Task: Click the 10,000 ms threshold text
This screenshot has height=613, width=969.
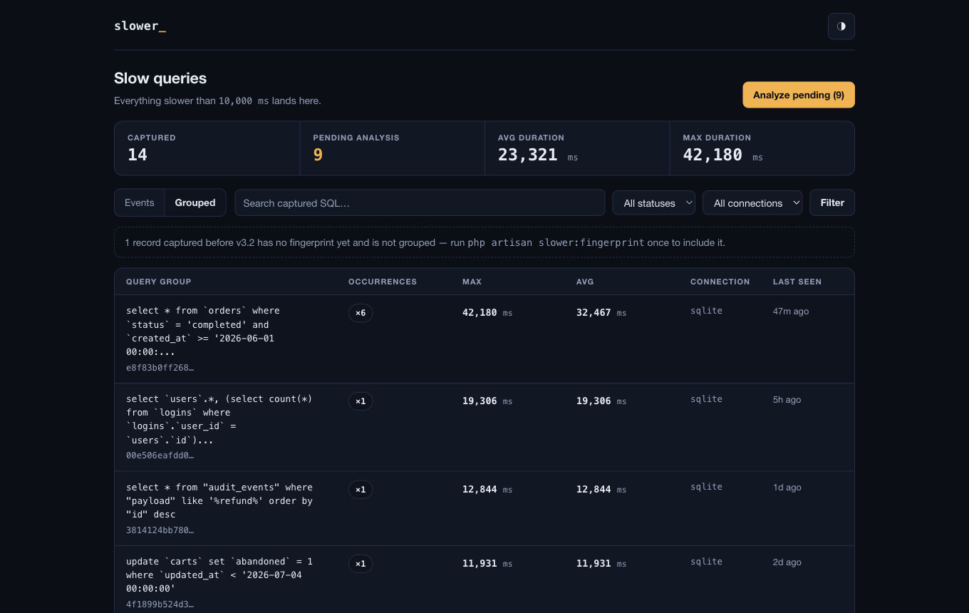Action: click(x=244, y=101)
